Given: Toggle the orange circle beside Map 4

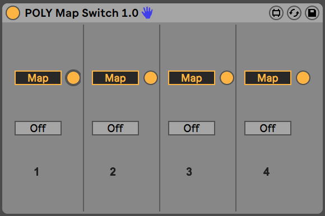Looking at the screenshot, I should (303, 78).
